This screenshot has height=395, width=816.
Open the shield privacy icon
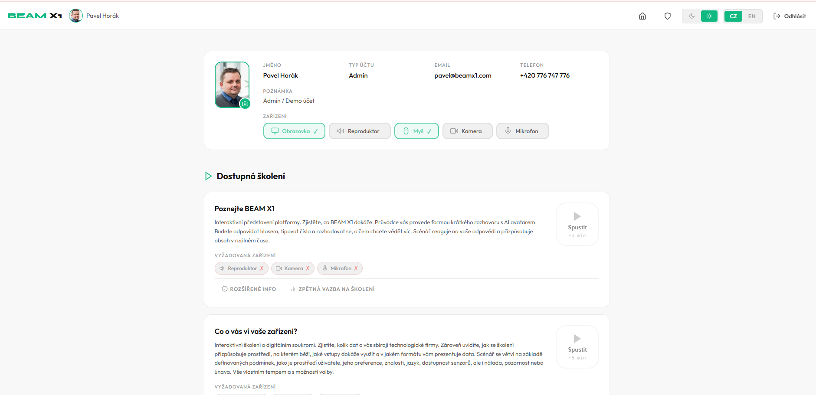pos(668,16)
